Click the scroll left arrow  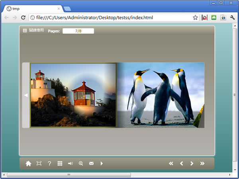tap(4, 175)
